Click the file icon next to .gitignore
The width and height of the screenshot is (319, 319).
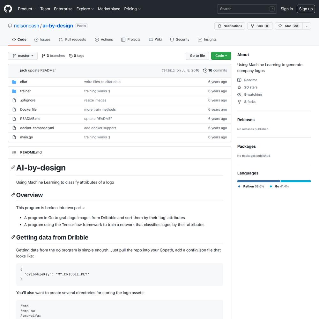(x=14, y=100)
